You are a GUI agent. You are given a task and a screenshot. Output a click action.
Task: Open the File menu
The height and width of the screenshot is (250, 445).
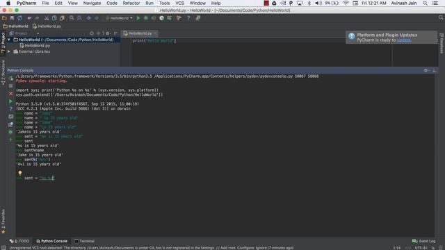pos(45,3)
